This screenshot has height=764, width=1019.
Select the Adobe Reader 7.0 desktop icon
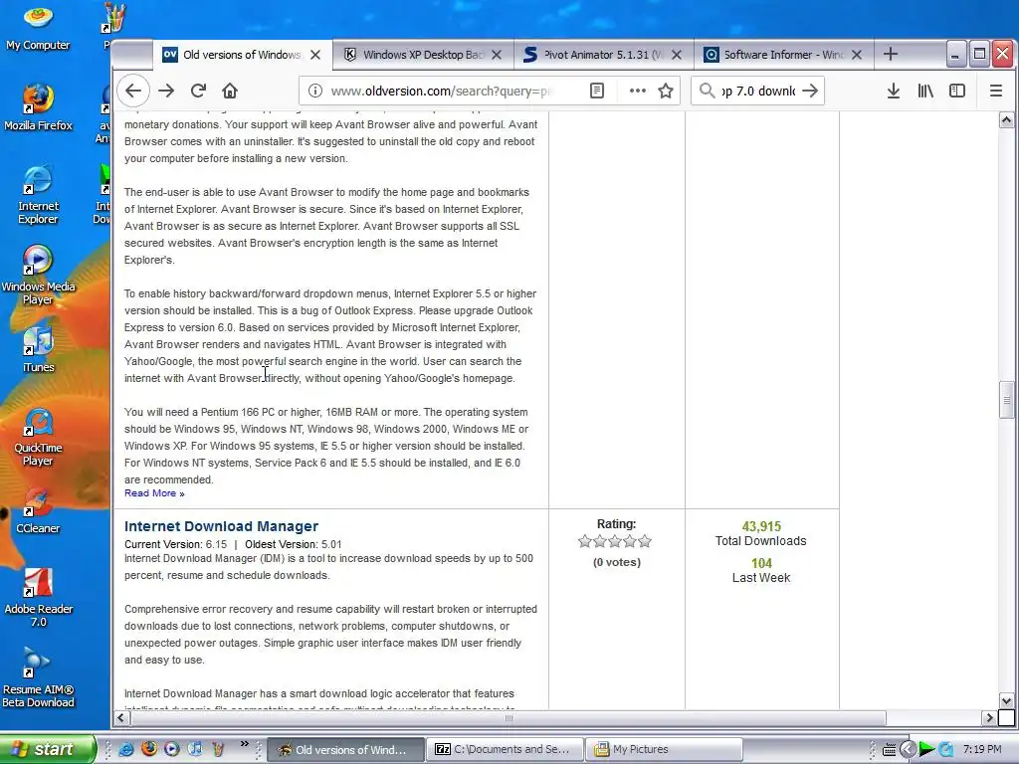(38, 598)
